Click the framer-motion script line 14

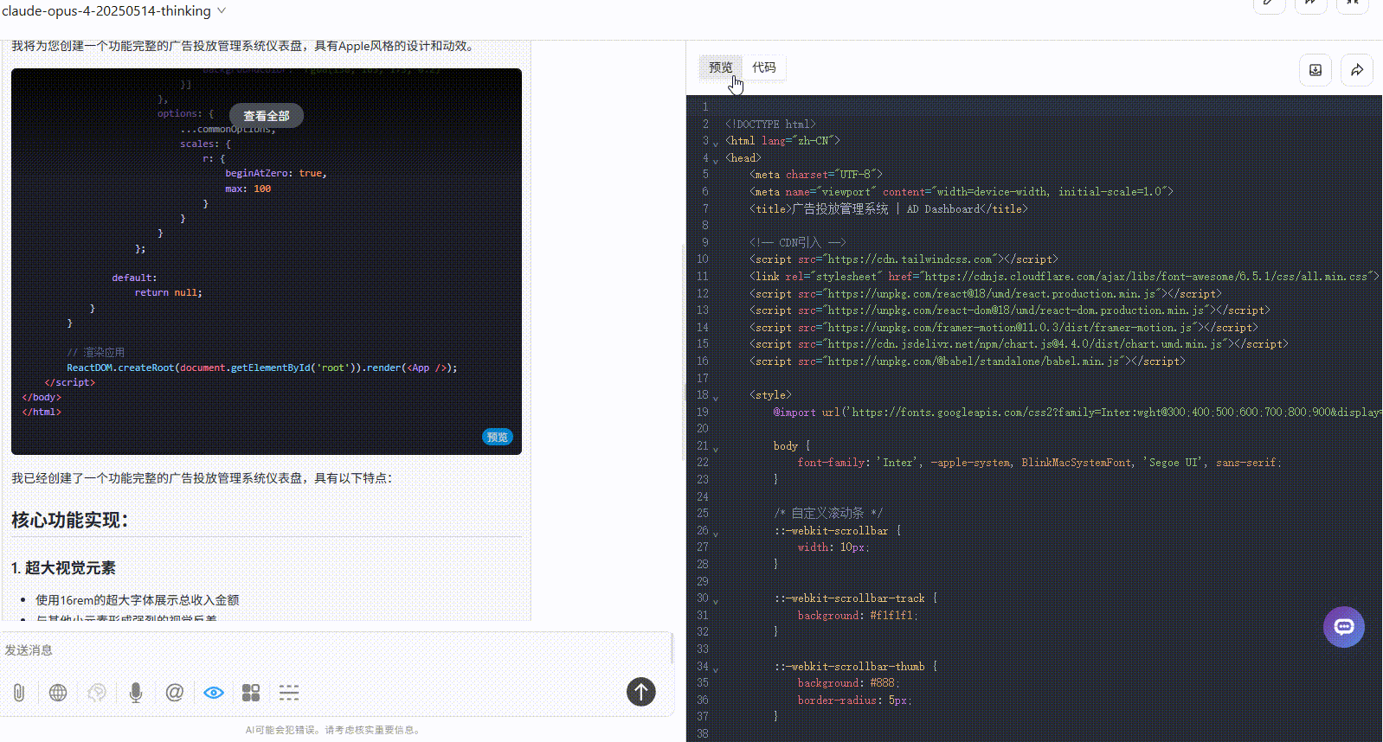[1004, 328]
